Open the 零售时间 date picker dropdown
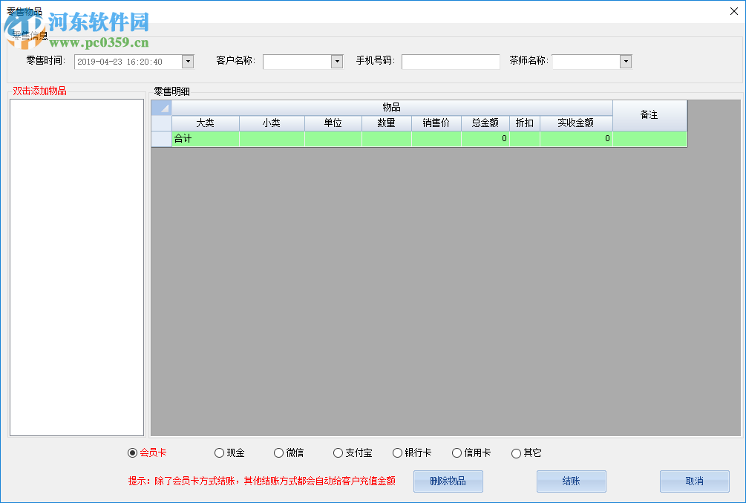Image resolution: width=746 pixels, height=503 pixels. pos(189,62)
